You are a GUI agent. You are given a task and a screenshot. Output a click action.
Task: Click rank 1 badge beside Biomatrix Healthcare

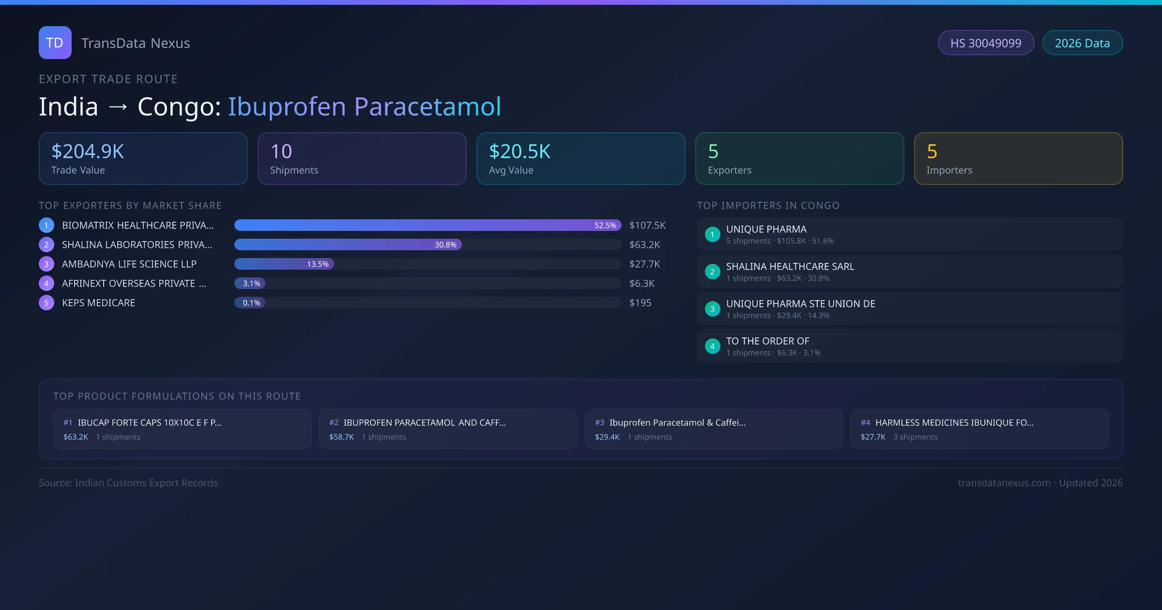(x=46, y=225)
